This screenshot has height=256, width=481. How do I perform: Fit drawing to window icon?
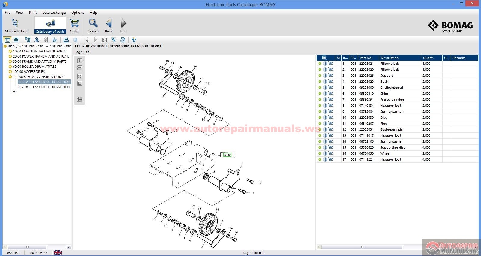(80, 84)
